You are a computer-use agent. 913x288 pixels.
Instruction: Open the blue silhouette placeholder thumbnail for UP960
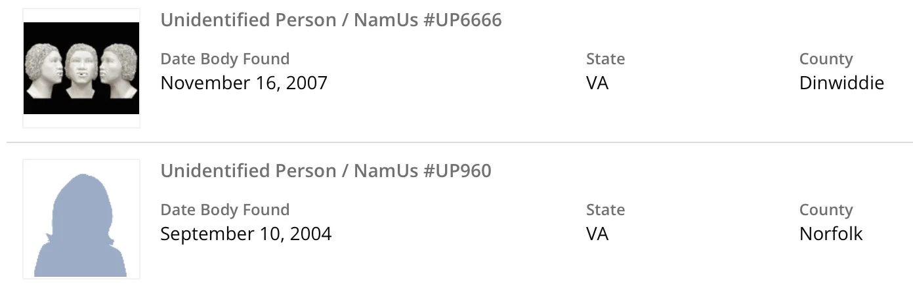(81, 219)
